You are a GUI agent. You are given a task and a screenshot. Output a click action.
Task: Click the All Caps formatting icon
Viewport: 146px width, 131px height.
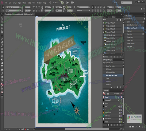tap(34, 7)
